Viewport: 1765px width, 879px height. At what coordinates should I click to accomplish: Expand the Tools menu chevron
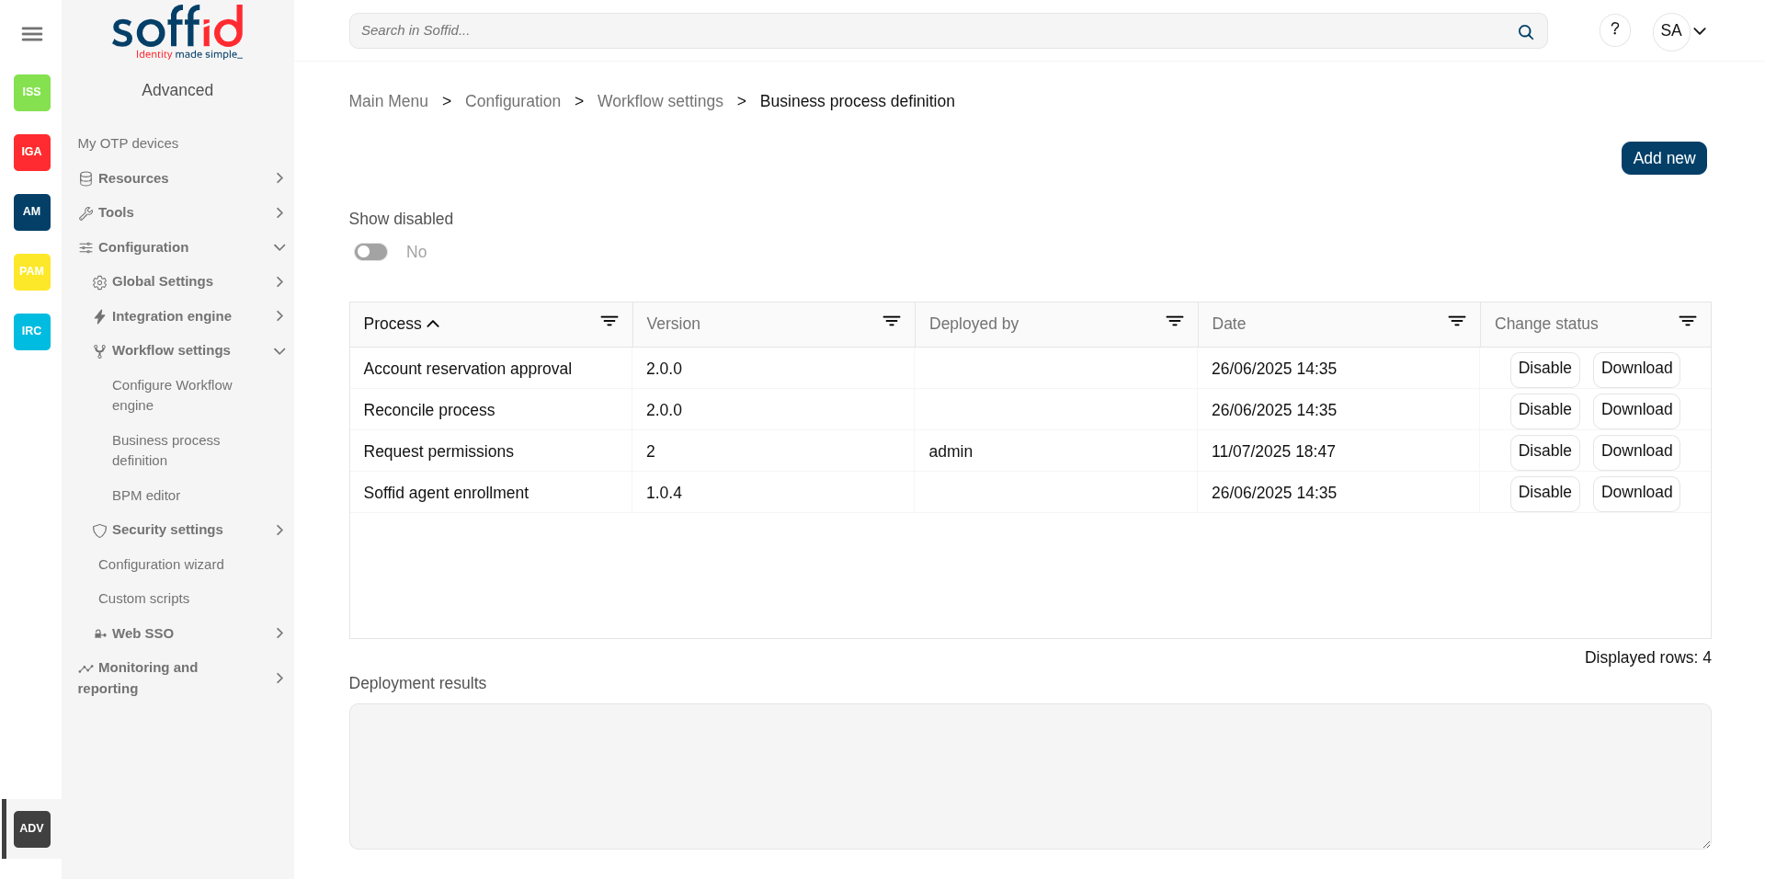pyautogui.click(x=279, y=213)
